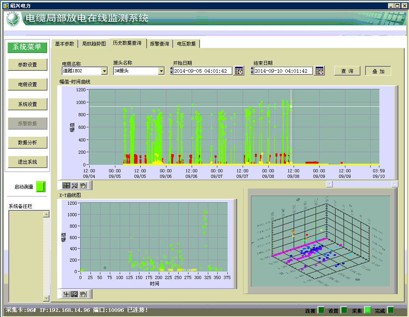The height and width of the screenshot is (317, 409).
Task: Click the 查询 button
Action: coord(347,71)
